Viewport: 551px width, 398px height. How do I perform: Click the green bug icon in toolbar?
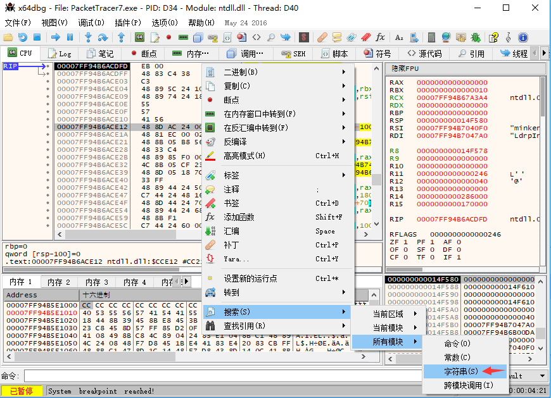coord(476,37)
